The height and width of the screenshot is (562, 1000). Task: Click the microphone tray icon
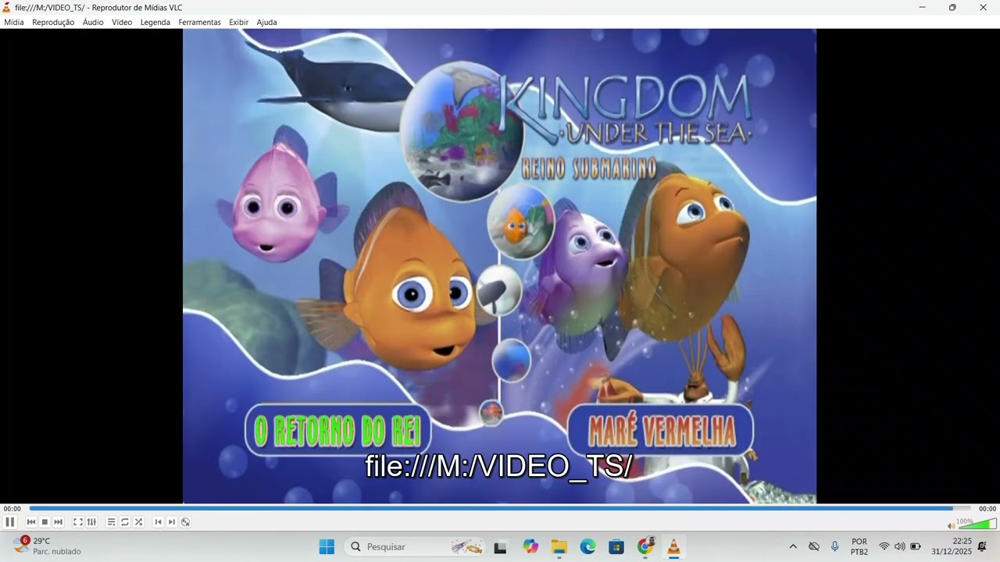(834, 546)
